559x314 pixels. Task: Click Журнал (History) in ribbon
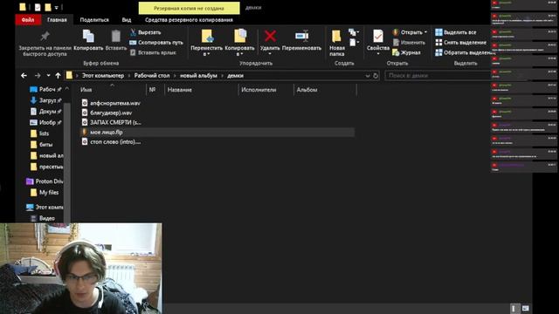pos(406,52)
